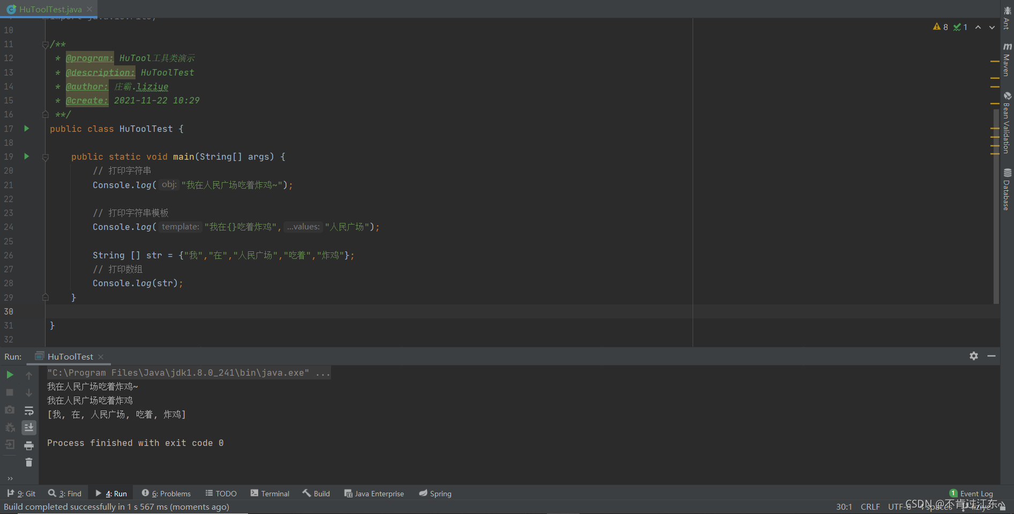Open Run panel settings gear

(x=974, y=356)
